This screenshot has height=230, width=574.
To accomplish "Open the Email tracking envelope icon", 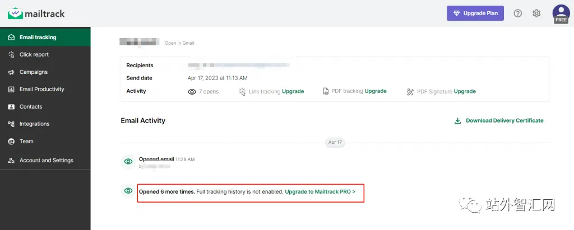I will (x=11, y=37).
